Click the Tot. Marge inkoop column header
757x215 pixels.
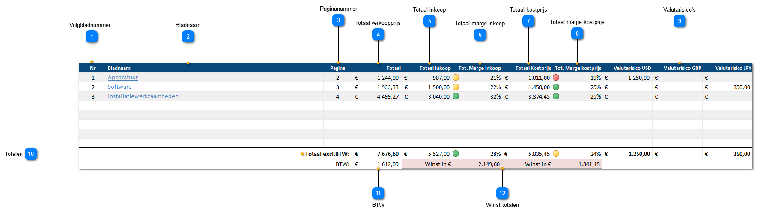point(480,68)
